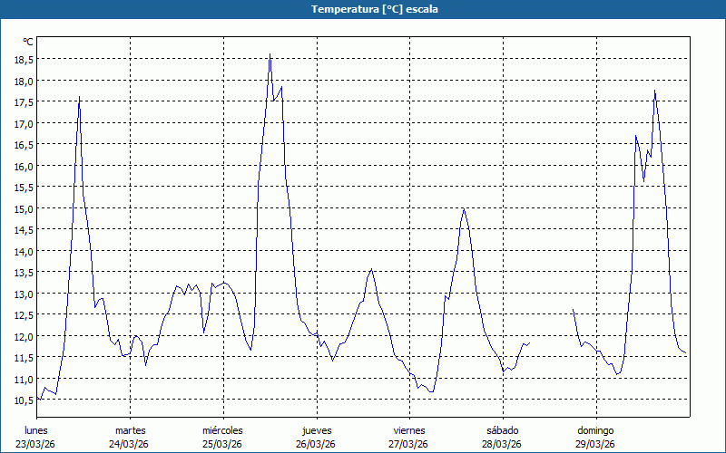Click the 26/03/26 date label
This screenshot has width=726, height=453.
tap(316, 444)
